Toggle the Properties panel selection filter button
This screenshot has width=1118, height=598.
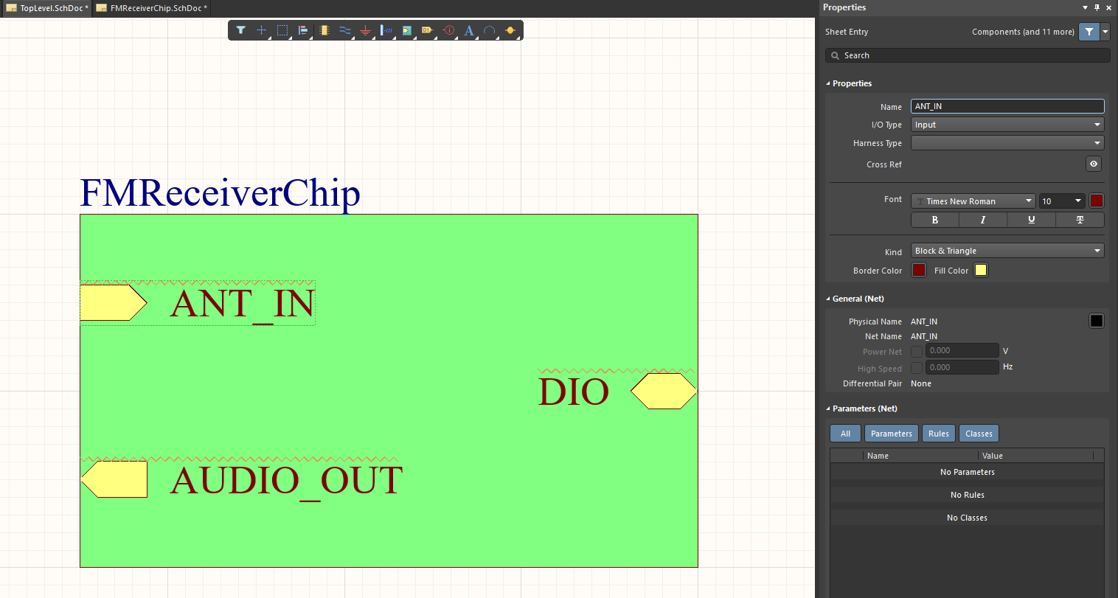[x=1089, y=32]
